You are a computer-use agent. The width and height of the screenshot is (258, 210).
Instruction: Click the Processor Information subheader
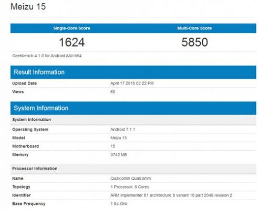pyautogui.click(x=35, y=169)
